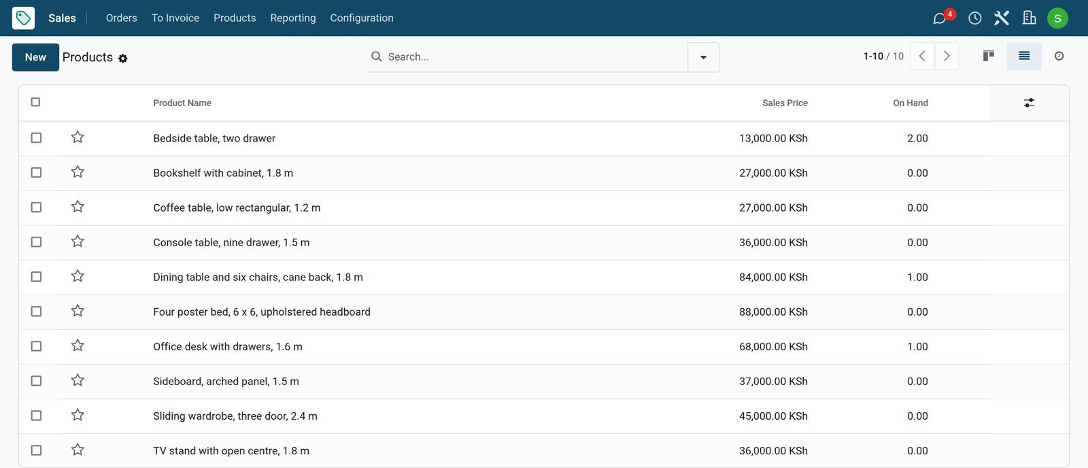Open the Reporting menu
This screenshot has height=468, width=1088.
click(x=293, y=18)
